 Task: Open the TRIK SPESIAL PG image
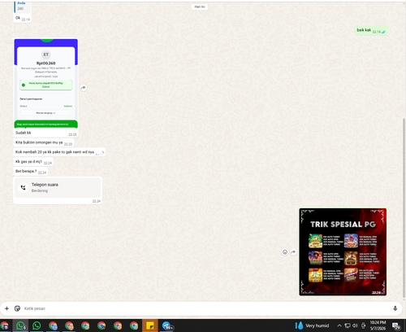343,252
